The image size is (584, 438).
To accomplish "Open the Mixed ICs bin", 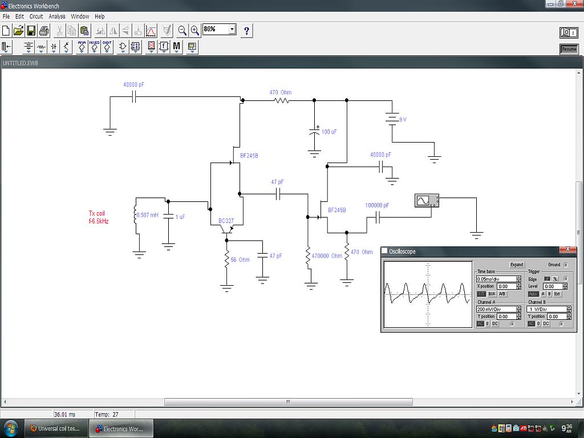I will tap(94, 47).
